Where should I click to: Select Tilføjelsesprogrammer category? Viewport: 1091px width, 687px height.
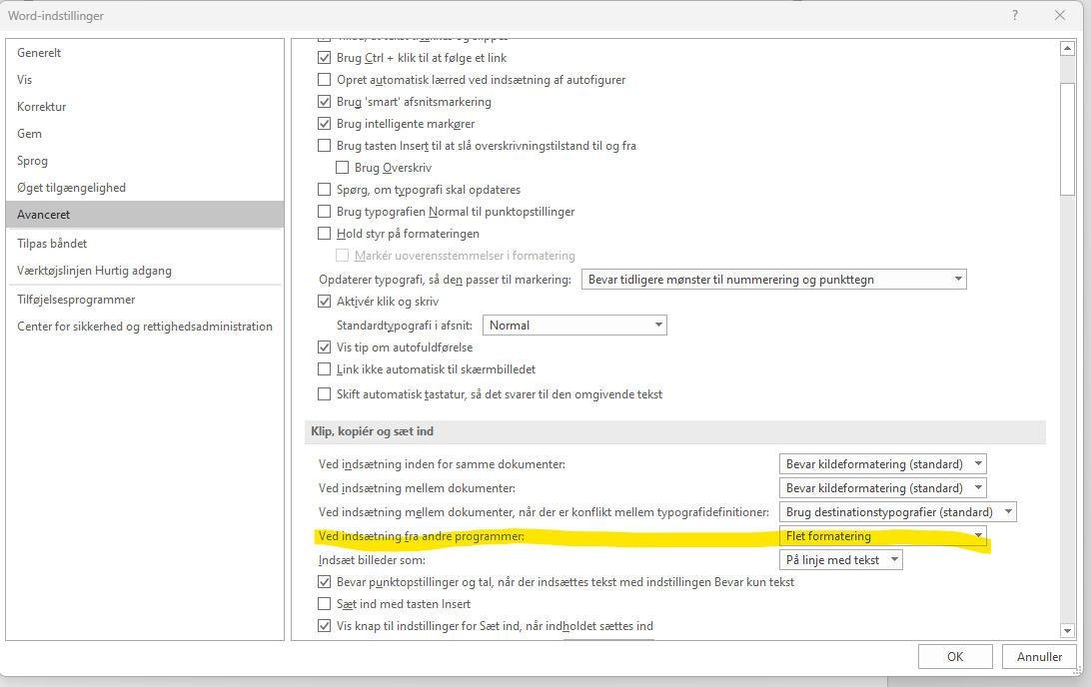pos(145,301)
